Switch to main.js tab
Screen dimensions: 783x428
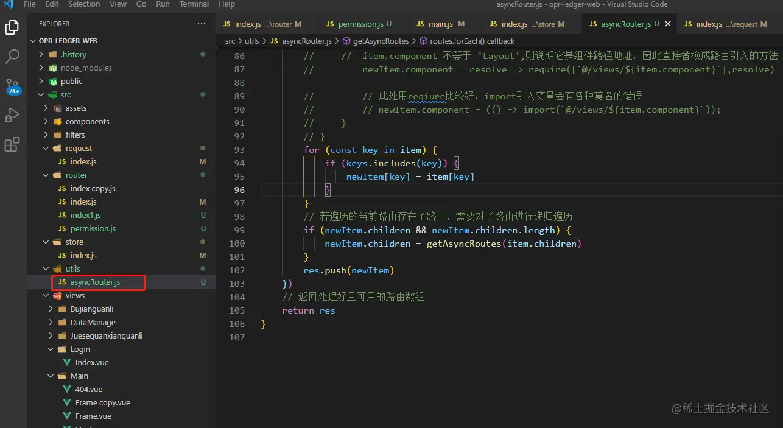coord(446,24)
